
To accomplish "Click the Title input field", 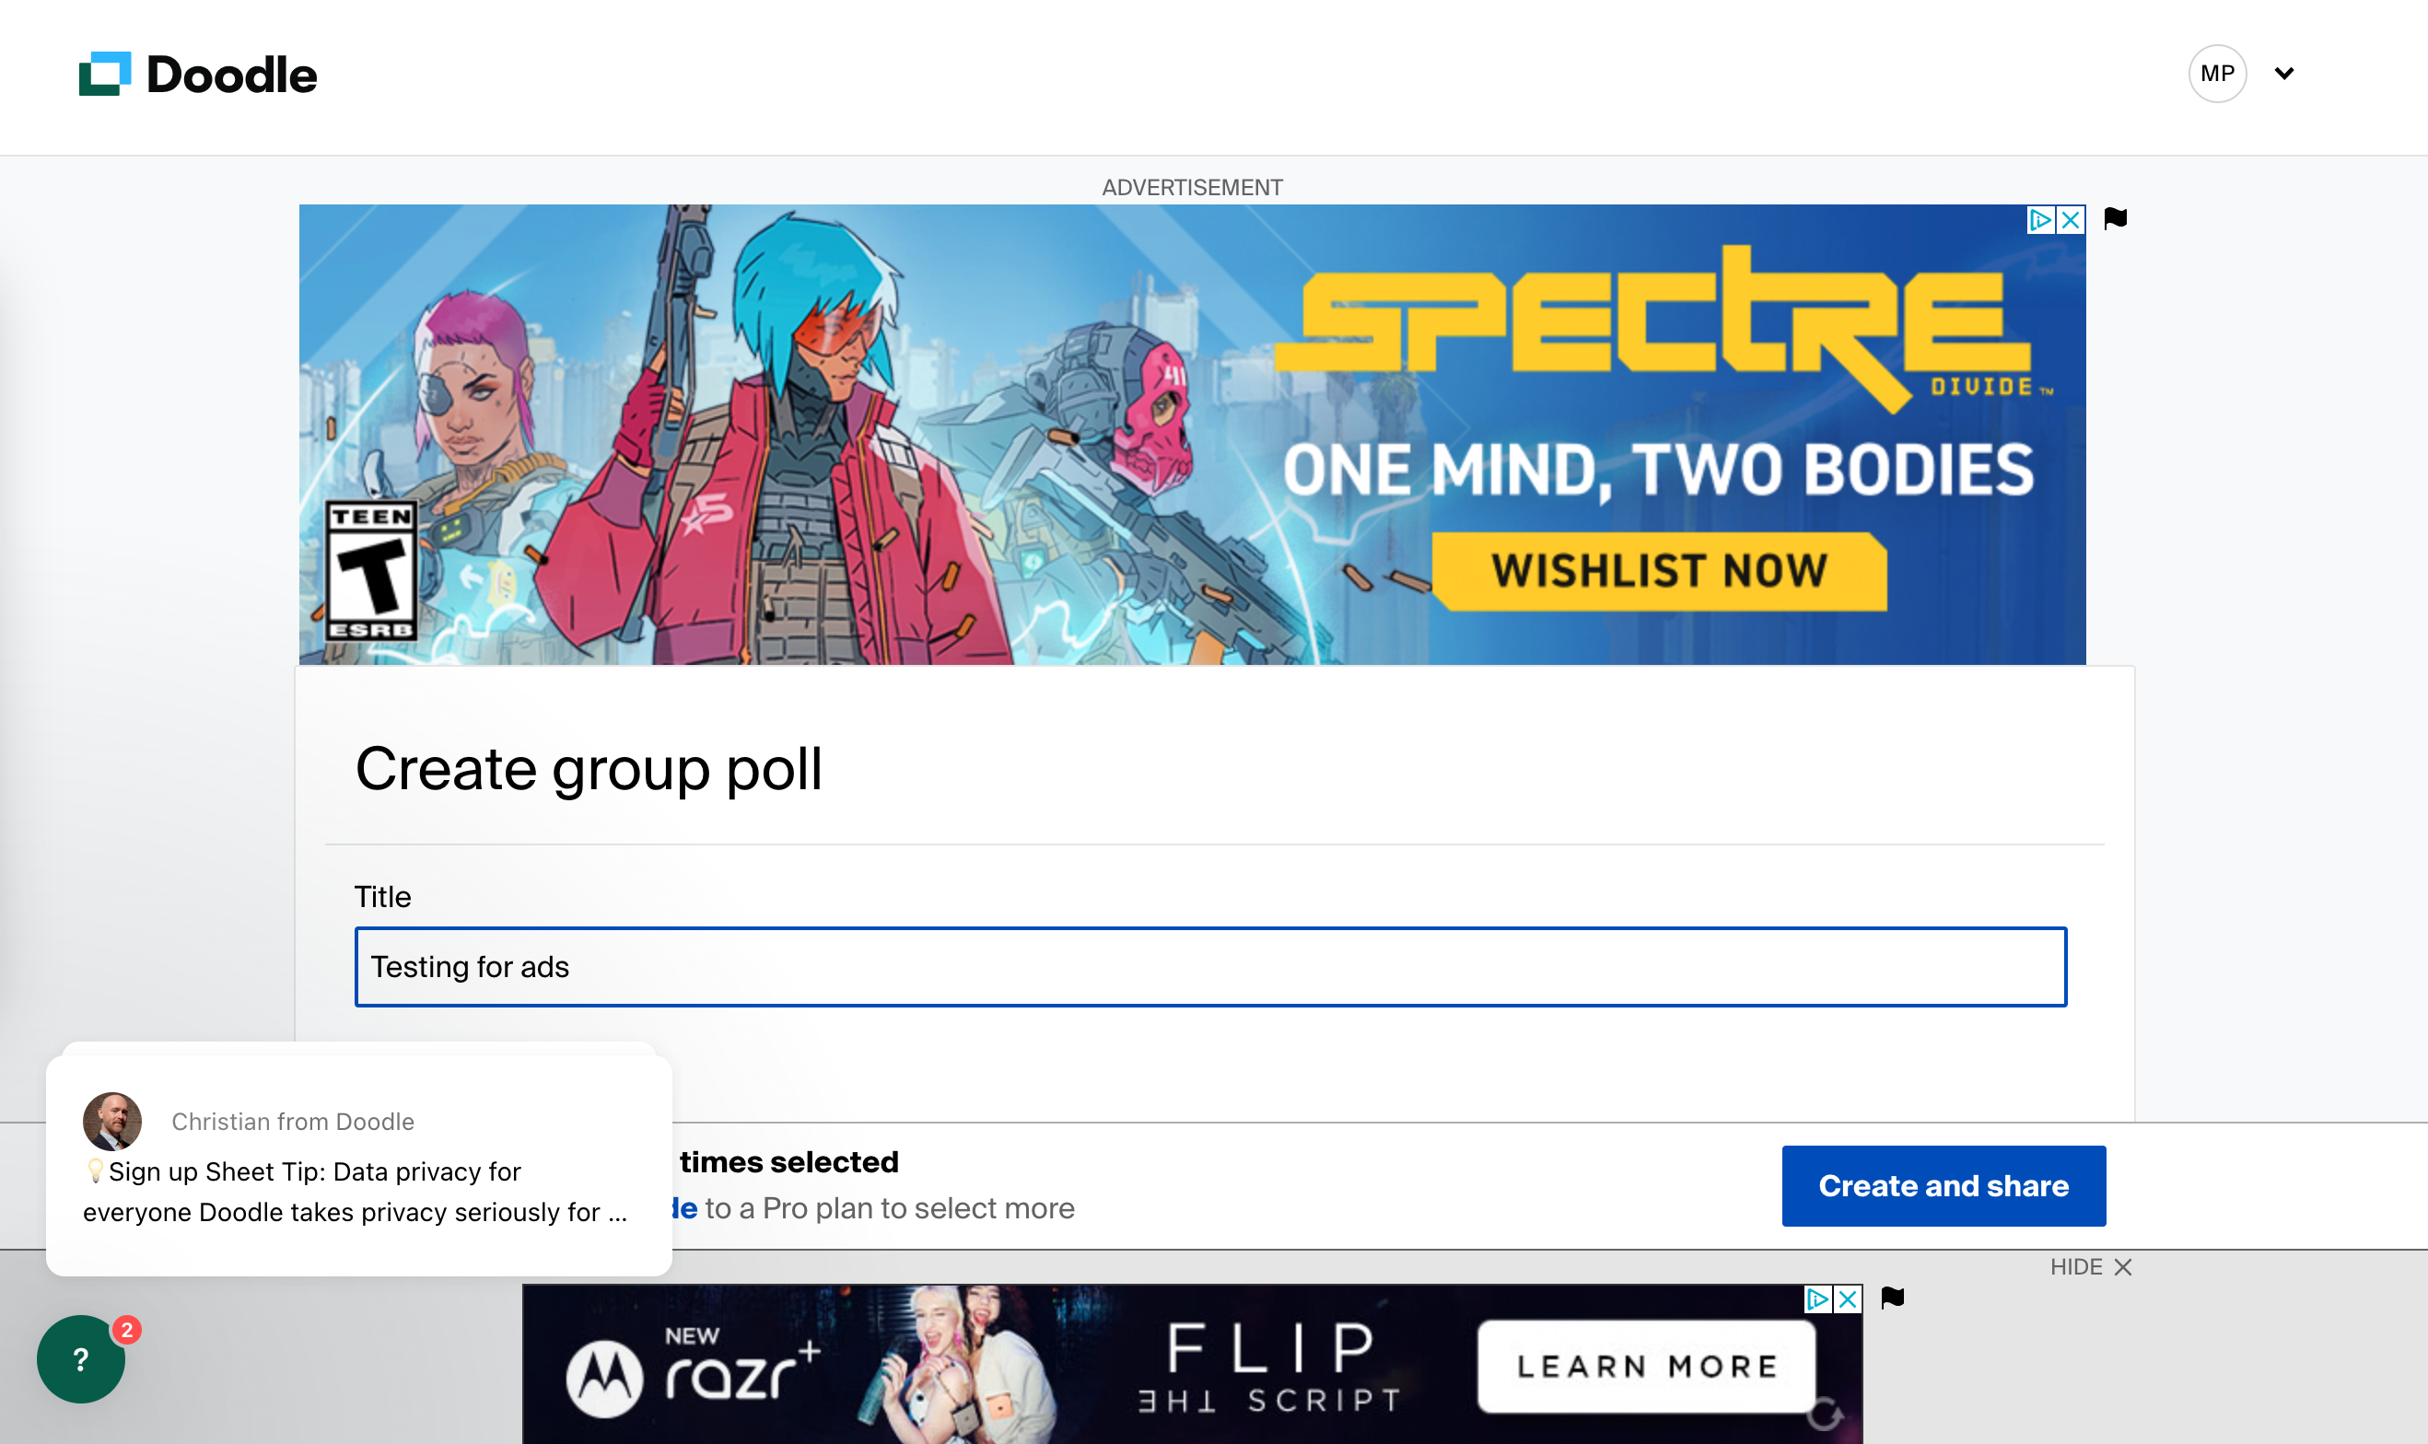I will (1210, 964).
